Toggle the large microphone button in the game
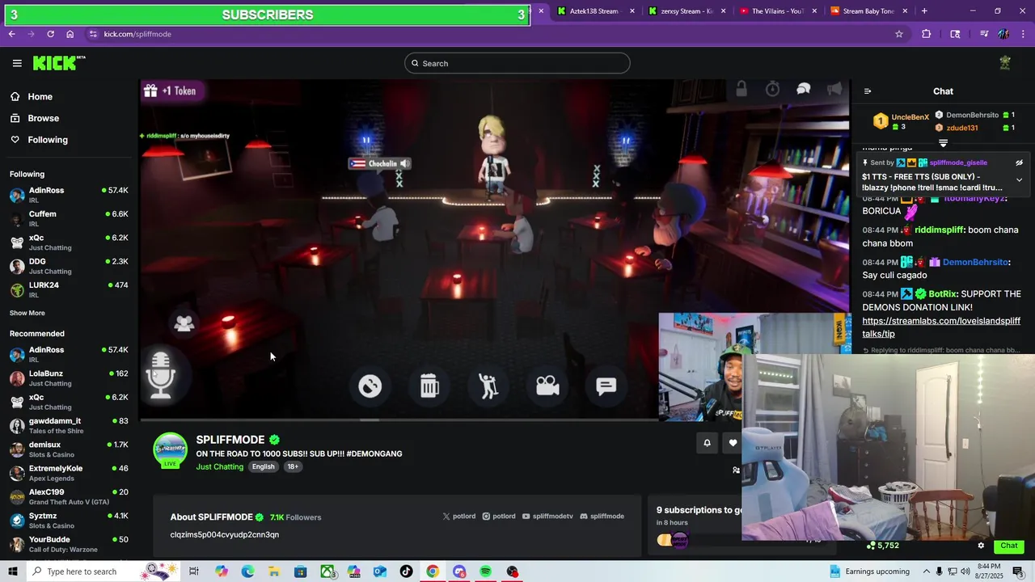 point(160,376)
